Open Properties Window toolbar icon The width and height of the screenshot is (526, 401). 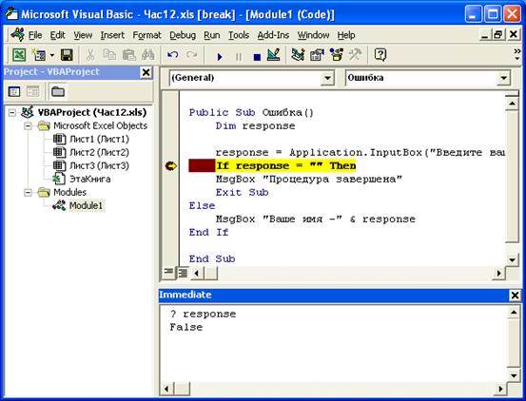tap(317, 55)
